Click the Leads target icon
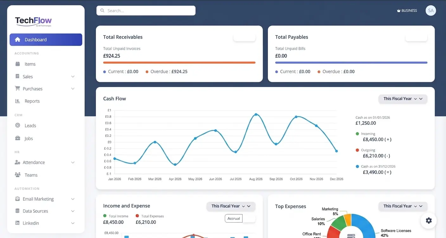 [18, 125]
